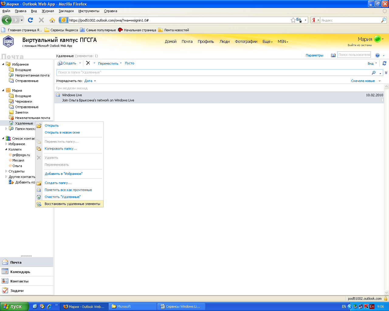Expand the Студенты contact group
The image size is (389, 311).
[x=6, y=171]
